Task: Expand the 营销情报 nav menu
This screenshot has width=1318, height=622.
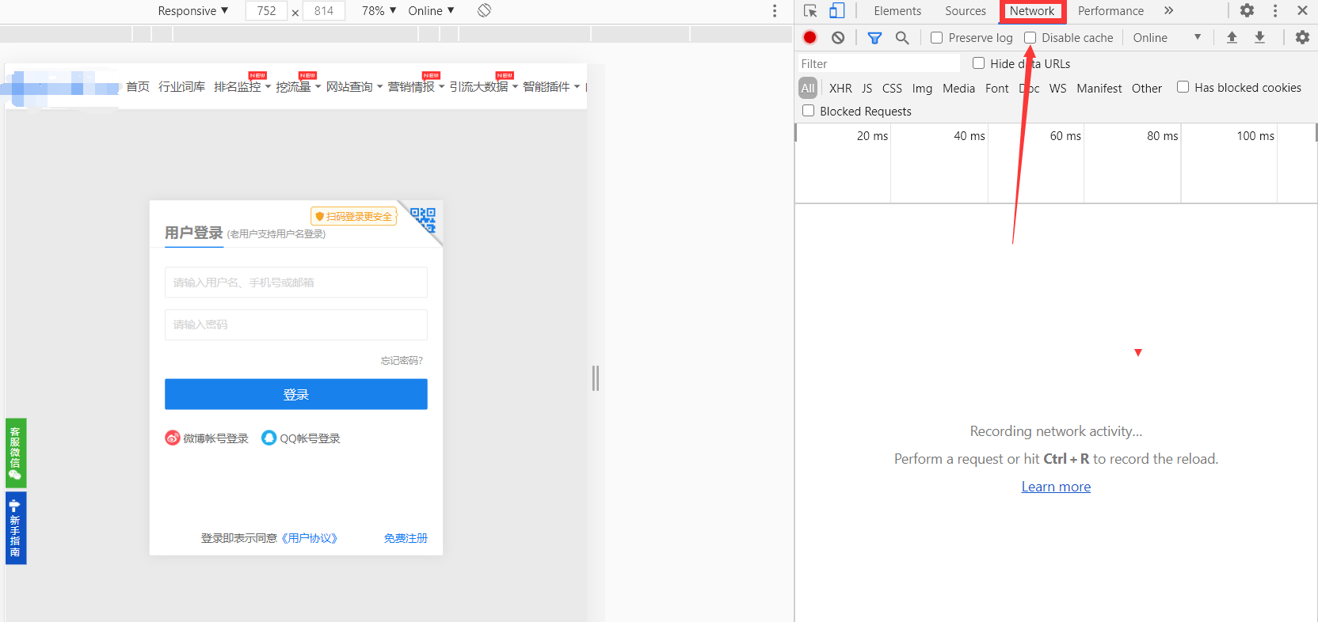Action: (x=416, y=87)
